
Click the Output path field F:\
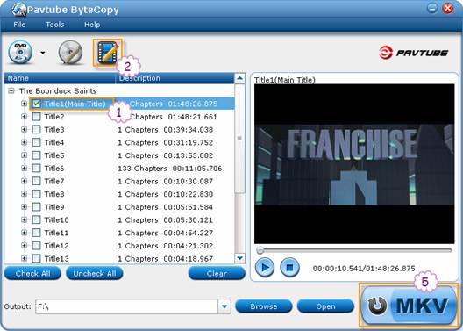coord(126,306)
